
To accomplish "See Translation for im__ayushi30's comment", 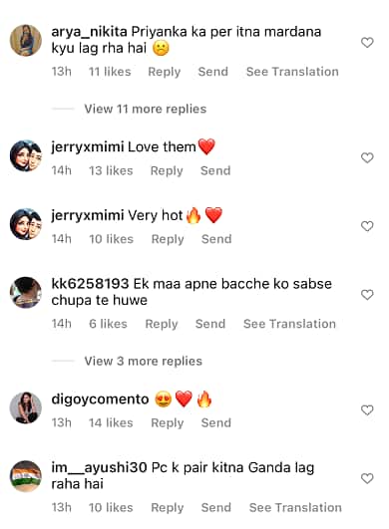I will click(295, 507).
